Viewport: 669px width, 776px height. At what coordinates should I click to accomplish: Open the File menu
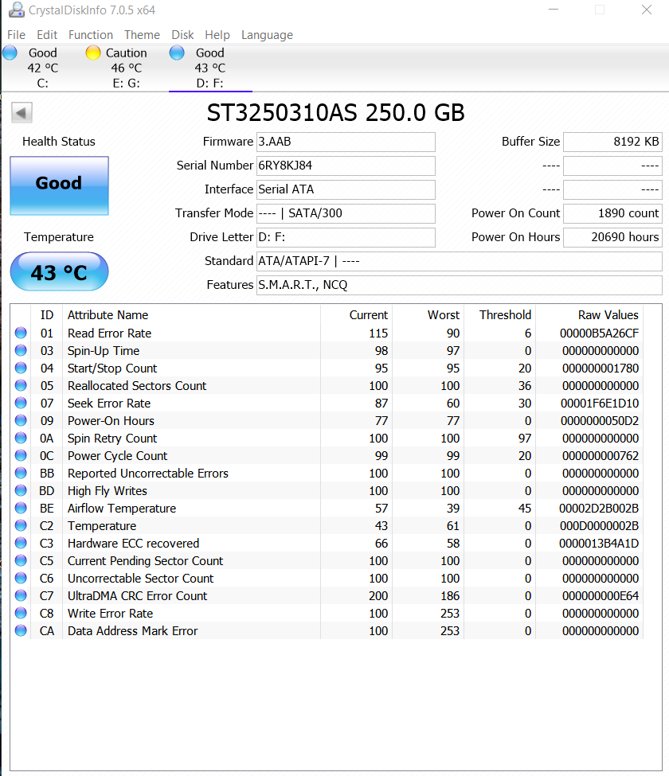[17, 35]
